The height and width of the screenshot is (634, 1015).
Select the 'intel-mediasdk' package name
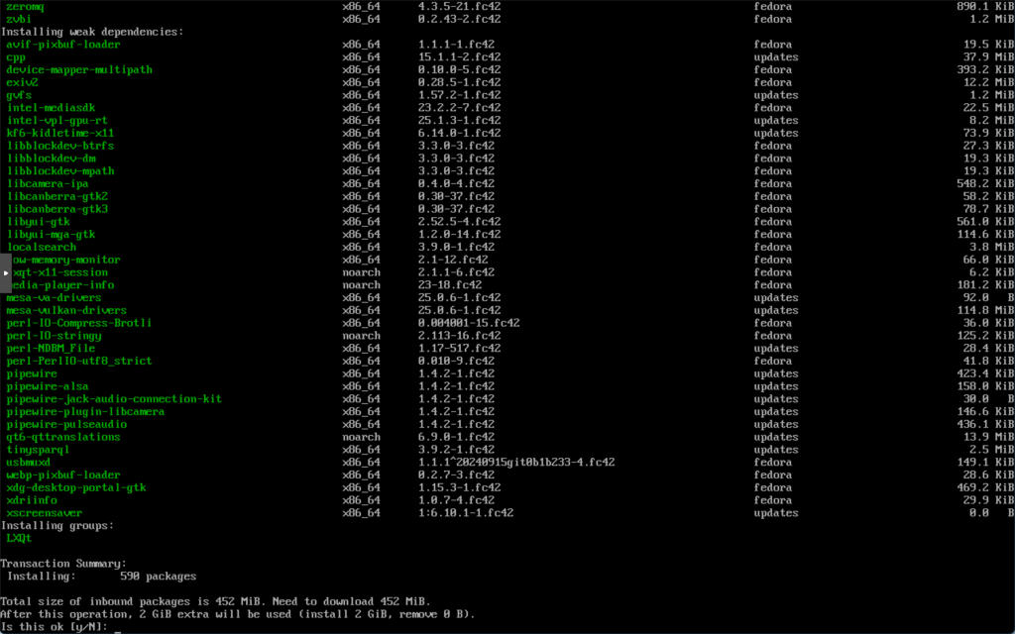pos(52,107)
